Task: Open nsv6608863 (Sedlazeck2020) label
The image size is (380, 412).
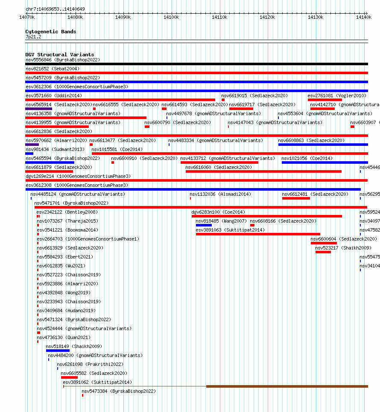Action: pos(311,140)
